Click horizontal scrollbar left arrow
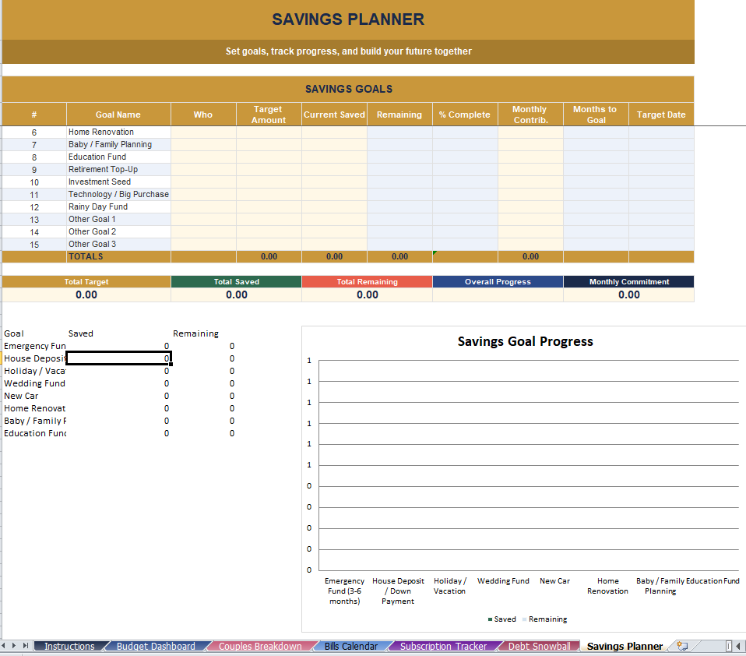This screenshot has width=746, height=656. (738, 646)
